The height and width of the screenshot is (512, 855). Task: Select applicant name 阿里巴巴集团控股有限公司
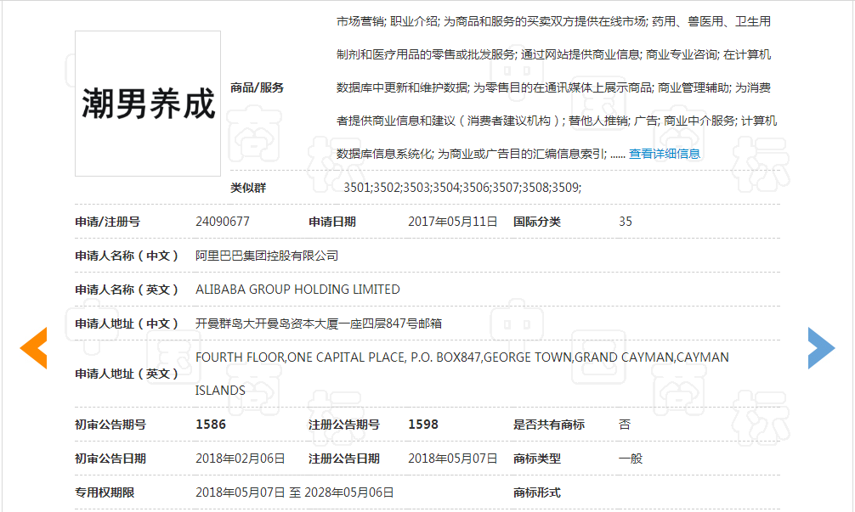(267, 256)
